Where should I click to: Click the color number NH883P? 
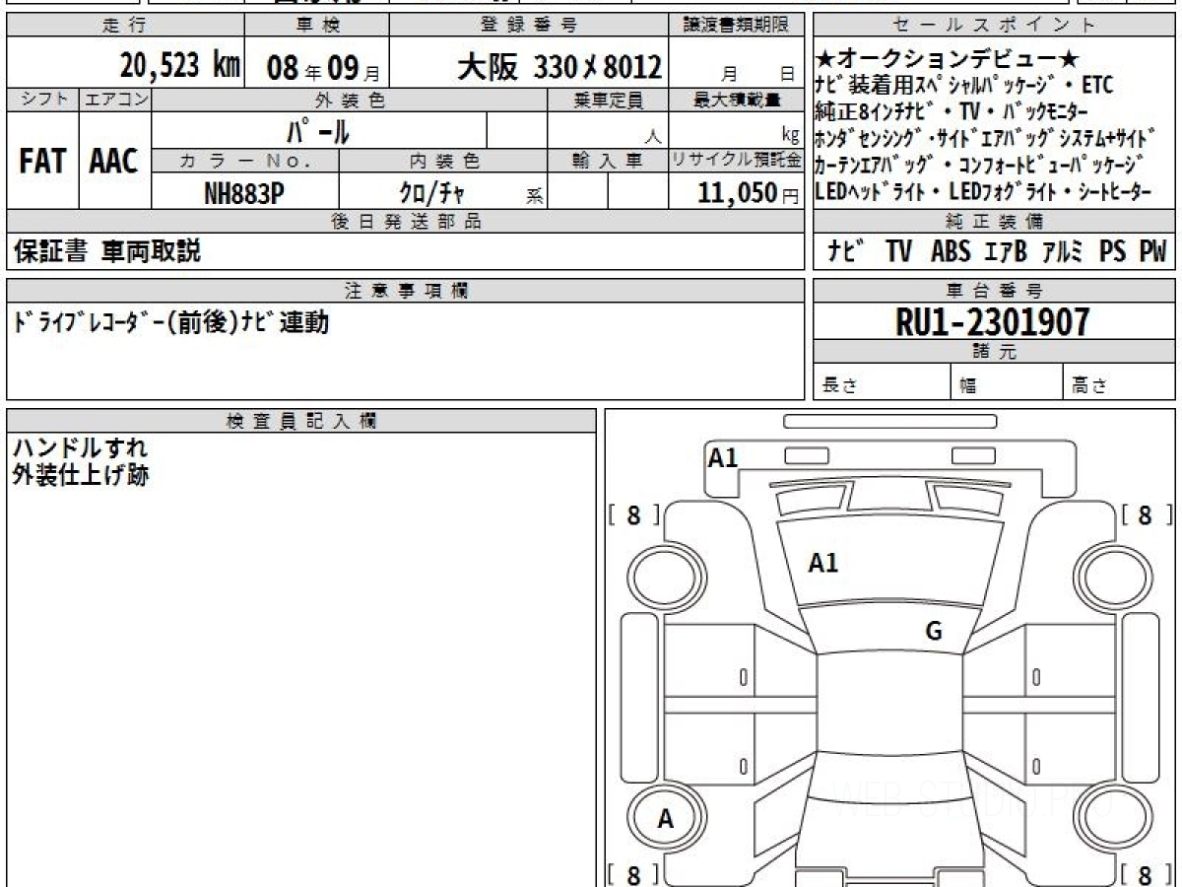[244, 193]
